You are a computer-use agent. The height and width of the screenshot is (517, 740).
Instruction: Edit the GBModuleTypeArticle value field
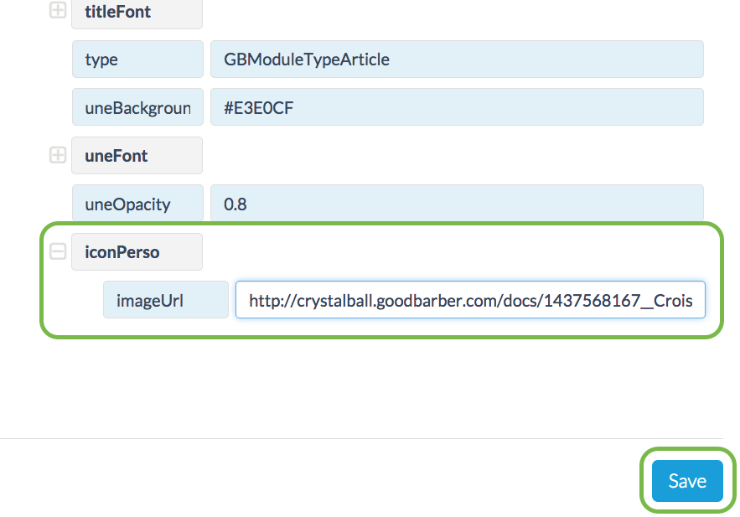click(x=457, y=59)
